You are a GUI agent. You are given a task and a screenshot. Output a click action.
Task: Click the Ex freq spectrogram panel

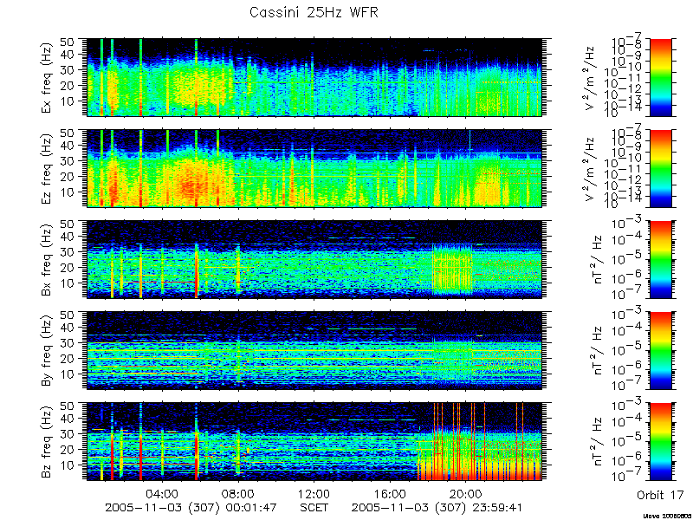pos(314,77)
